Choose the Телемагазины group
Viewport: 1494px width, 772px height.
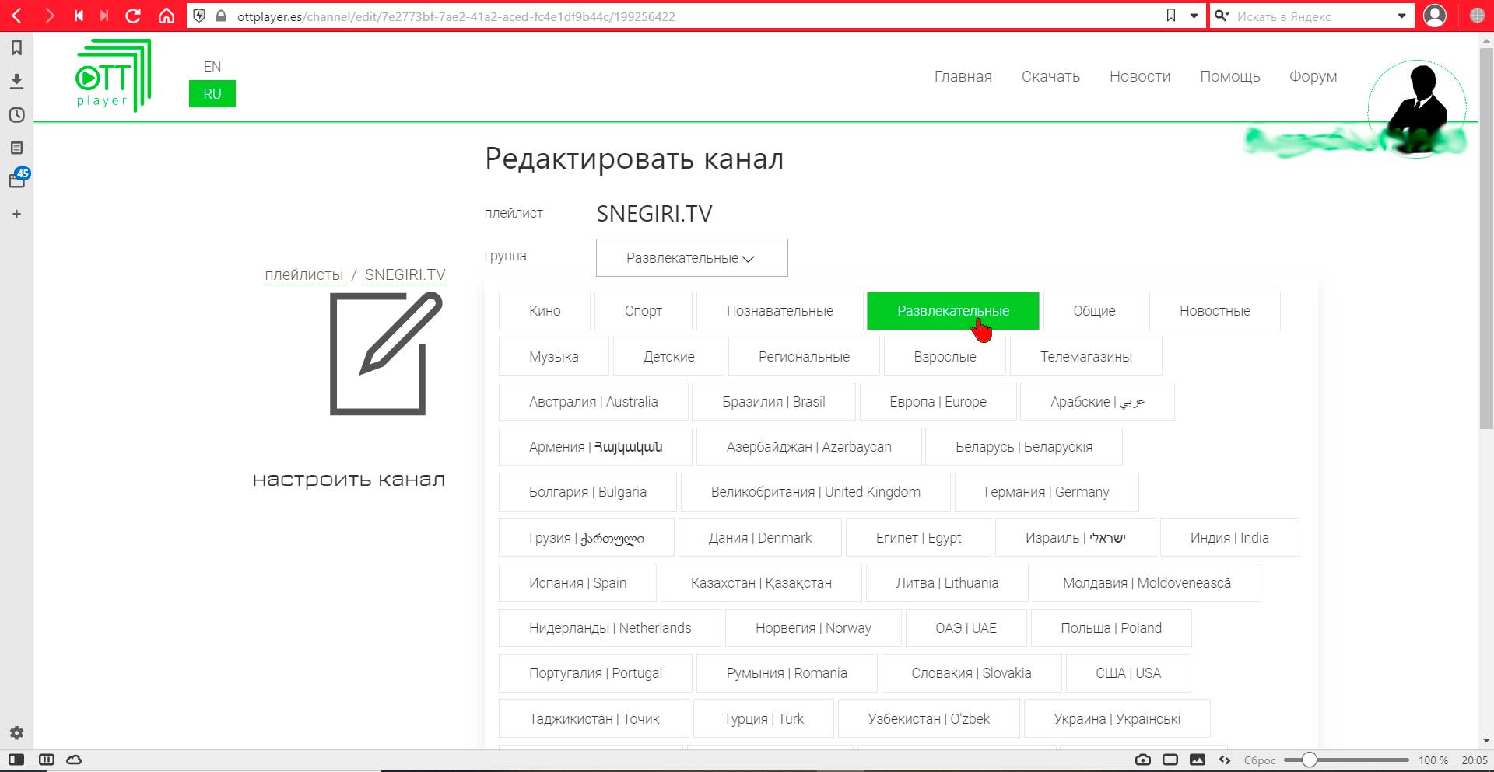point(1086,356)
